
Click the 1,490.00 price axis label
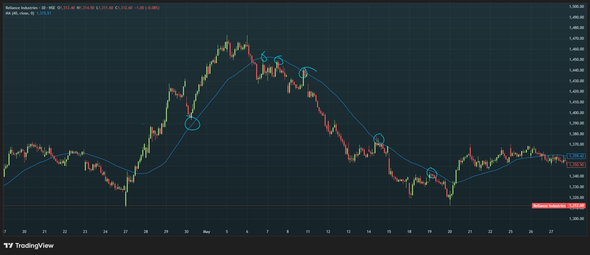(x=576, y=17)
